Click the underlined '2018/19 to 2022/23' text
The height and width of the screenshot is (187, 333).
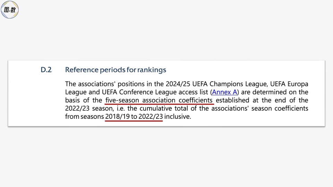pyautogui.click(x=134, y=117)
